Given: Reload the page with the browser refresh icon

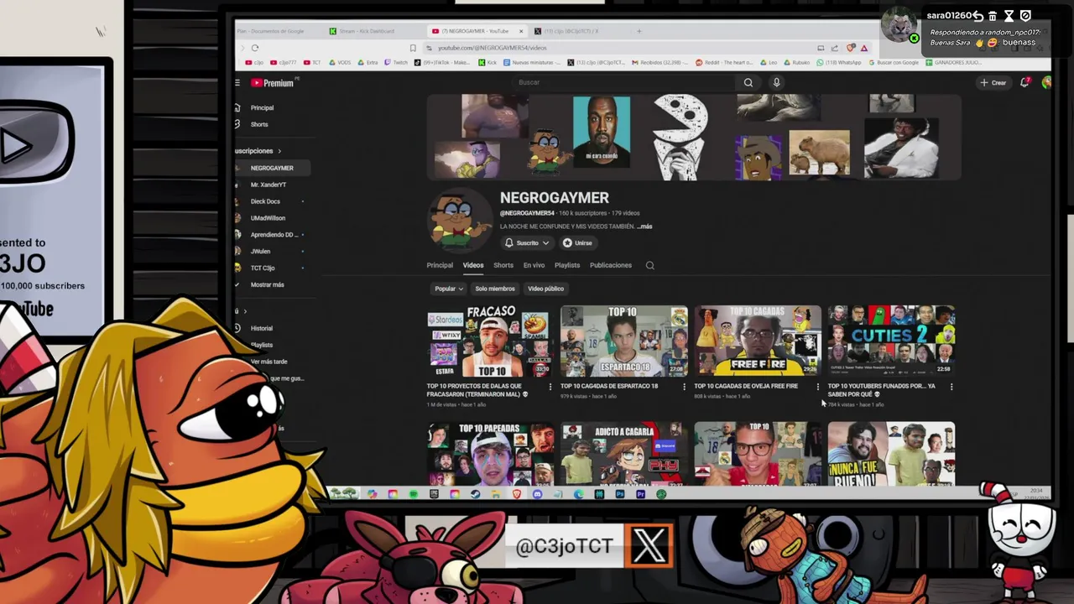Looking at the screenshot, I should click(x=255, y=48).
